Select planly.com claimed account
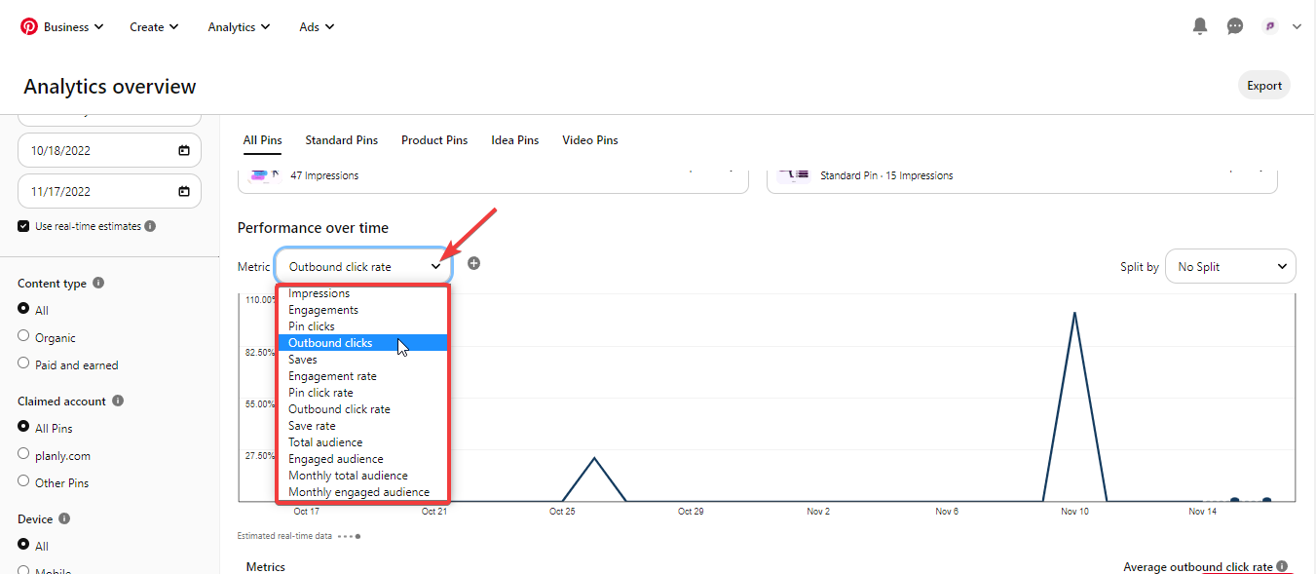Viewport: 1316px width, 574px height. point(23,454)
